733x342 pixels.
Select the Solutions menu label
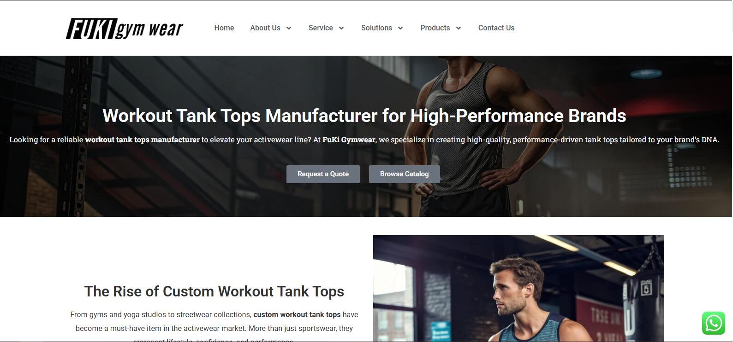coord(376,28)
